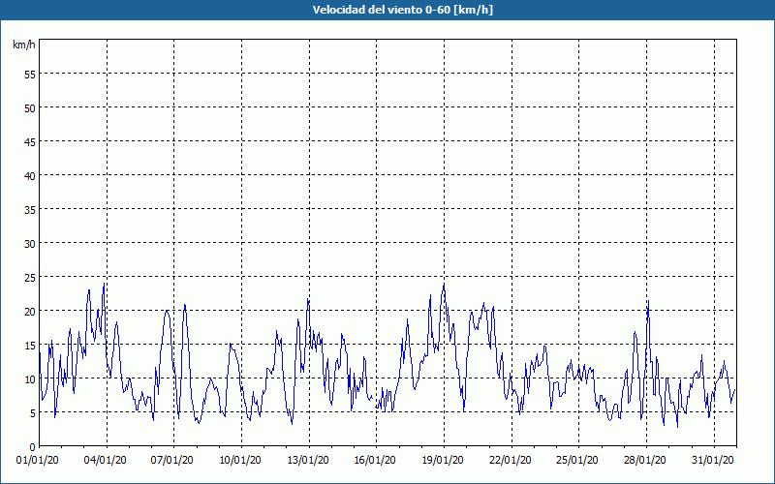The width and height of the screenshot is (775, 484).
Task: Click the y-axis value '40'
Action: tap(30, 175)
